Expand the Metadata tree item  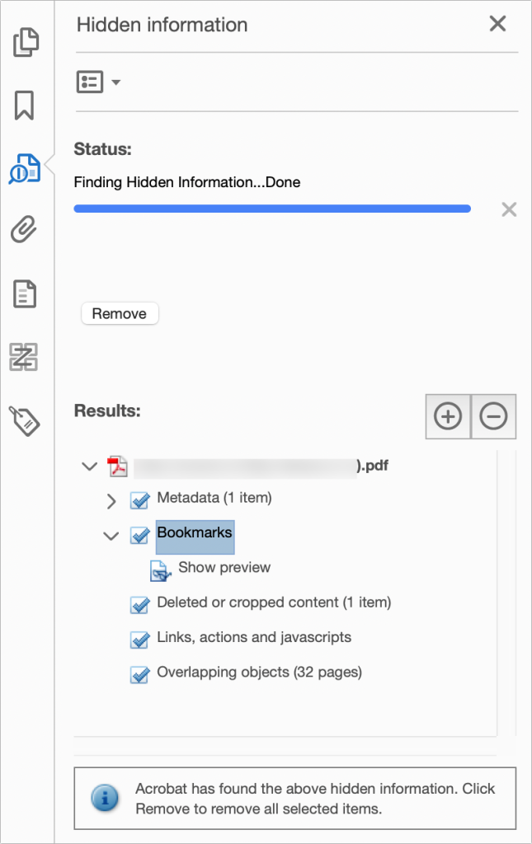(x=111, y=501)
